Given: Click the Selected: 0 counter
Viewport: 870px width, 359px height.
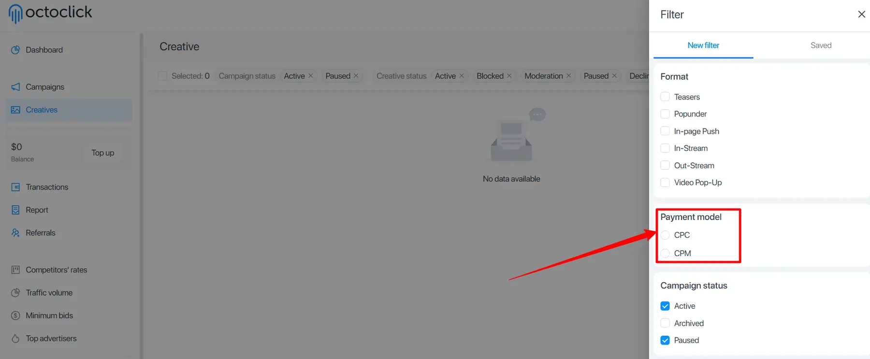Looking at the screenshot, I should 190,76.
